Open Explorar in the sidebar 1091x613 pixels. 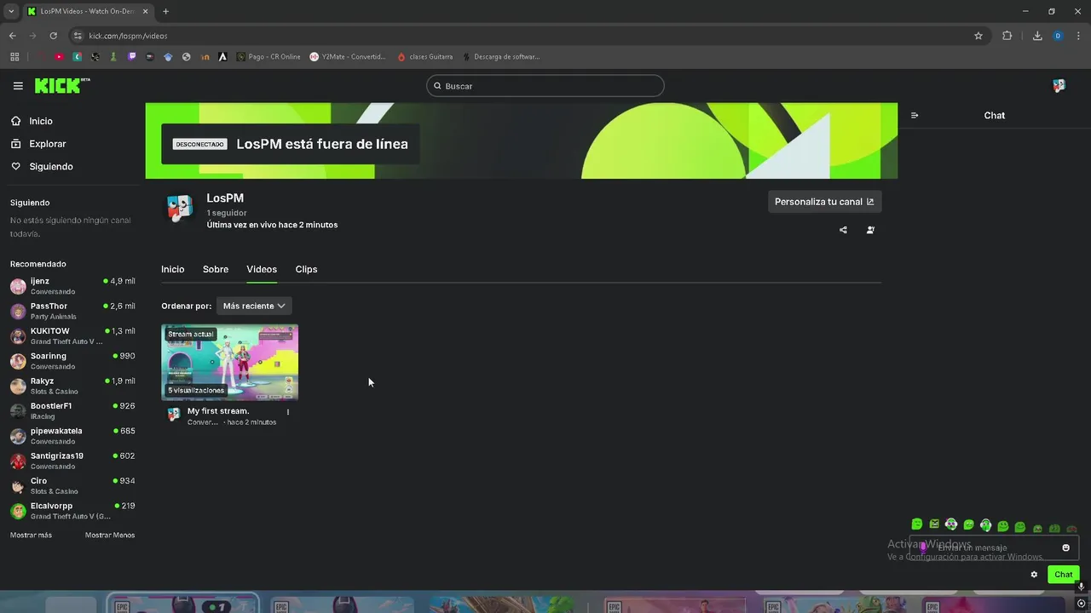pyautogui.click(x=48, y=144)
